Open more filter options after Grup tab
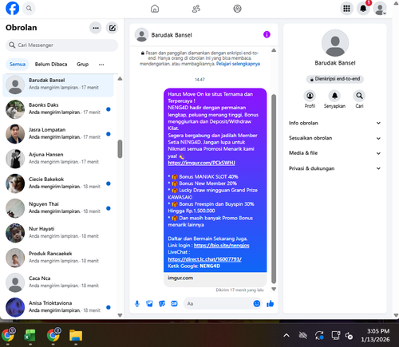Screen dimensions: 399x347 click(101, 65)
